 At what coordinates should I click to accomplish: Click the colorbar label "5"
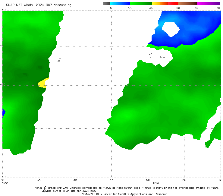[x=111, y=8]
